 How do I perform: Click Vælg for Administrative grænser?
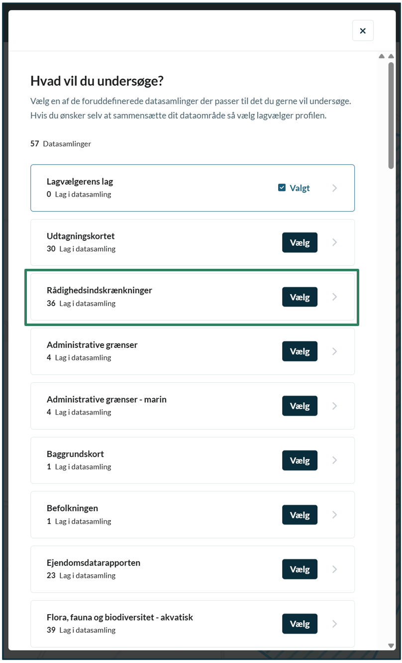point(300,351)
